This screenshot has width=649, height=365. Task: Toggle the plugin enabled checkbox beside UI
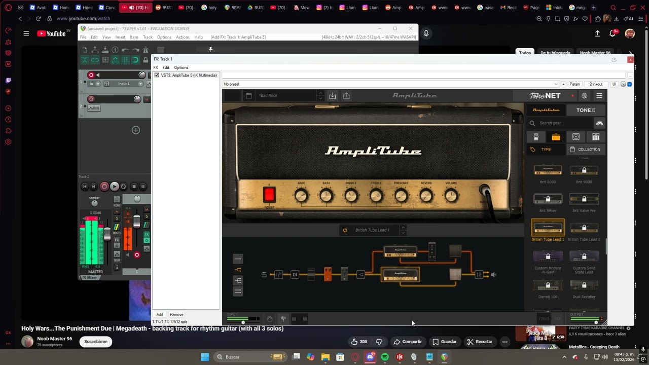[x=630, y=84]
